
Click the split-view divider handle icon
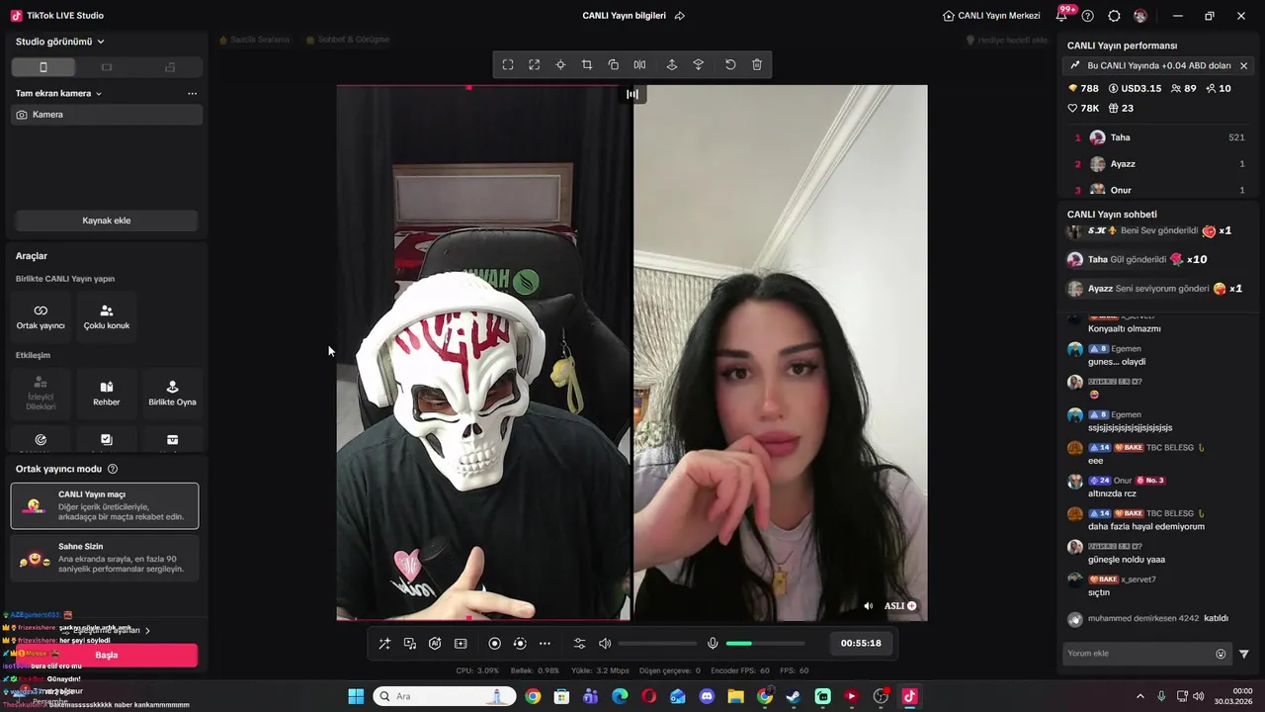632,94
